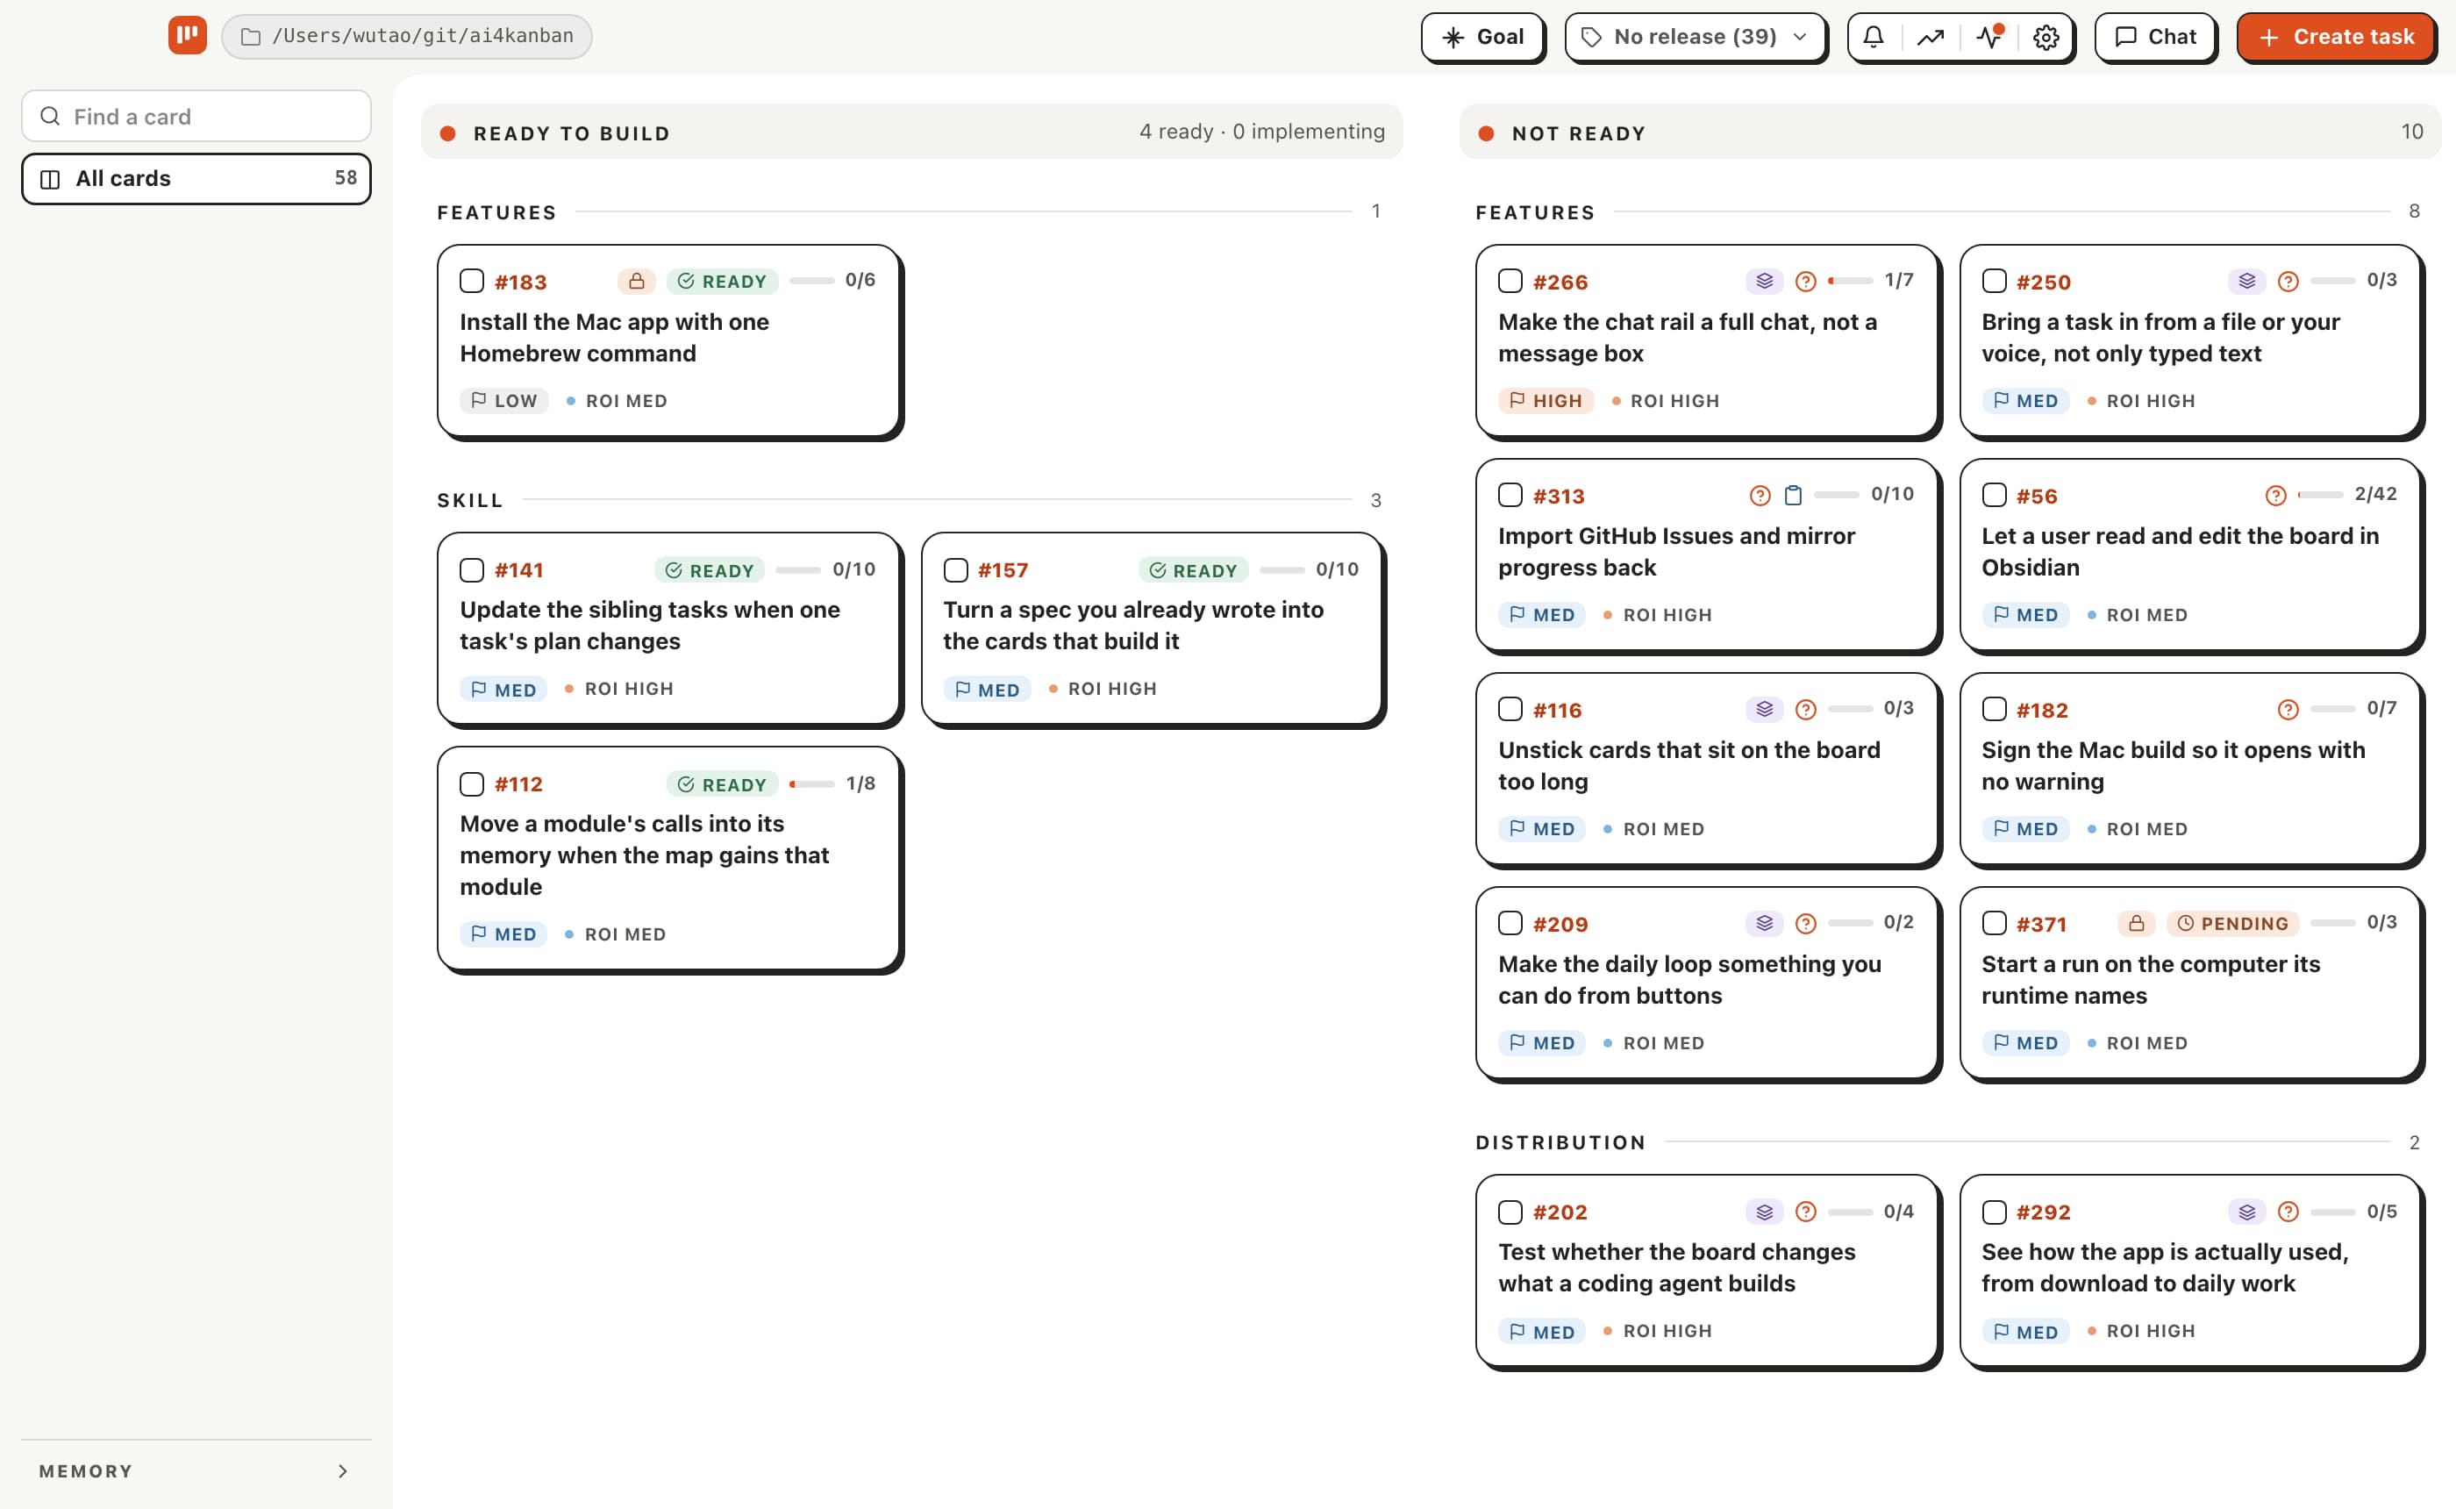Focus the Find a card search field
This screenshot has width=2456, height=1509.
tap(196, 117)
